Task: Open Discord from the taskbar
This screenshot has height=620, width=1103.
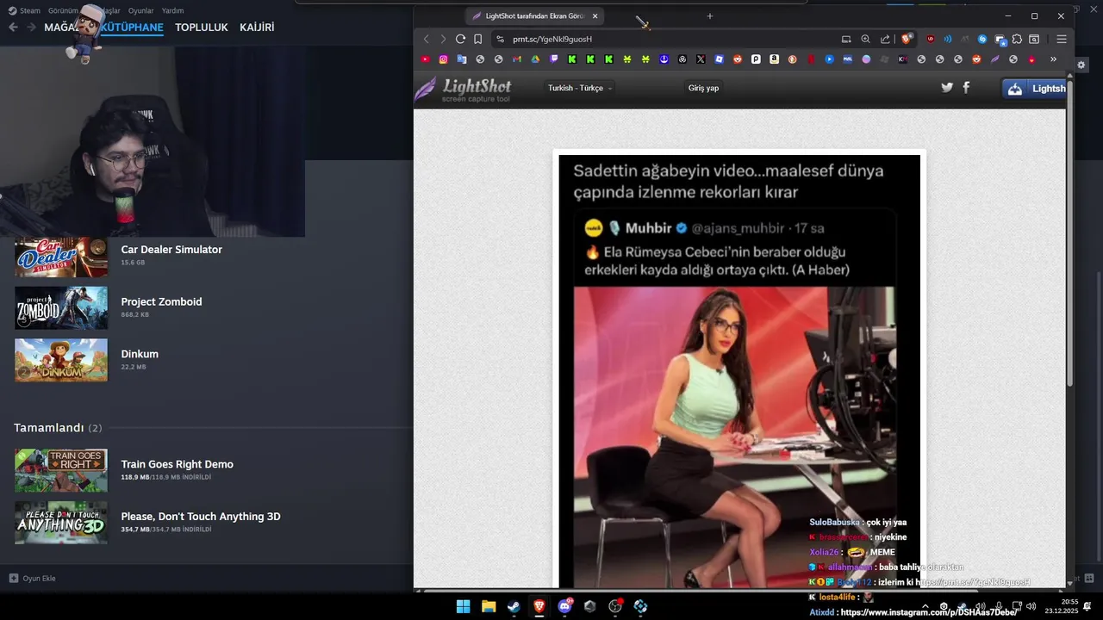Action: (x=565, y=606)
